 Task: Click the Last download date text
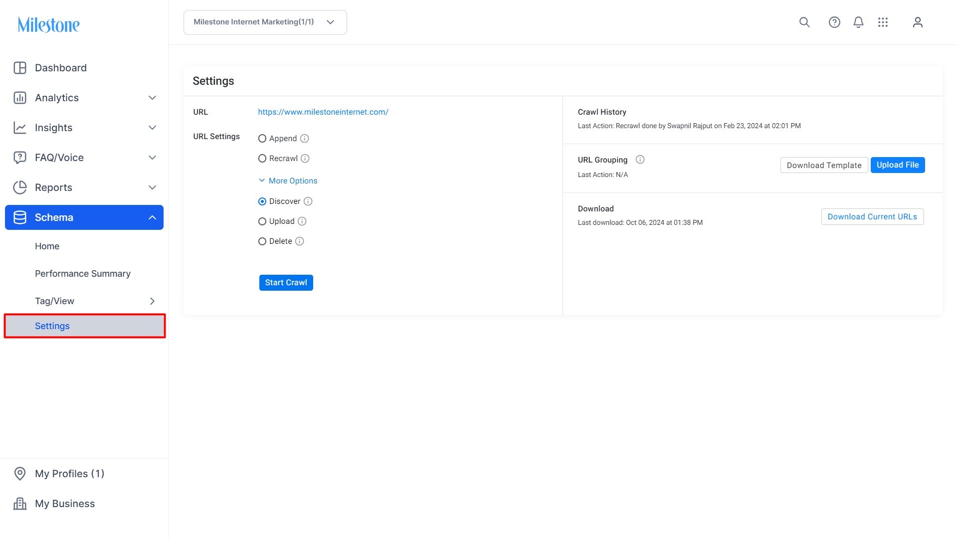pos(640,223)
